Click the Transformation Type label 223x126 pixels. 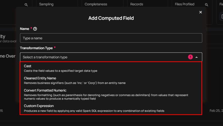(x=36, y=48)
